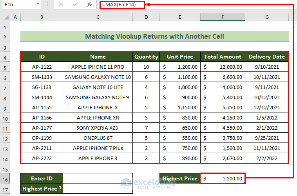Select column C header
This screenshot has height=196, width=297.
(x=98, y=17)
